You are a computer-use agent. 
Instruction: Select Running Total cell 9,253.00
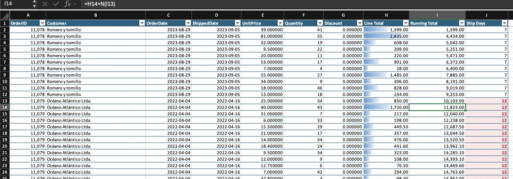click(x=437, y=95)
